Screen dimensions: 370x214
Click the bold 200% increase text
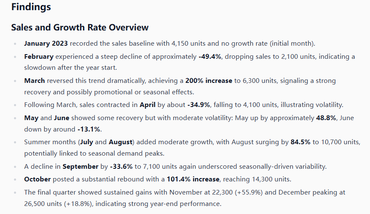[208, 80]
